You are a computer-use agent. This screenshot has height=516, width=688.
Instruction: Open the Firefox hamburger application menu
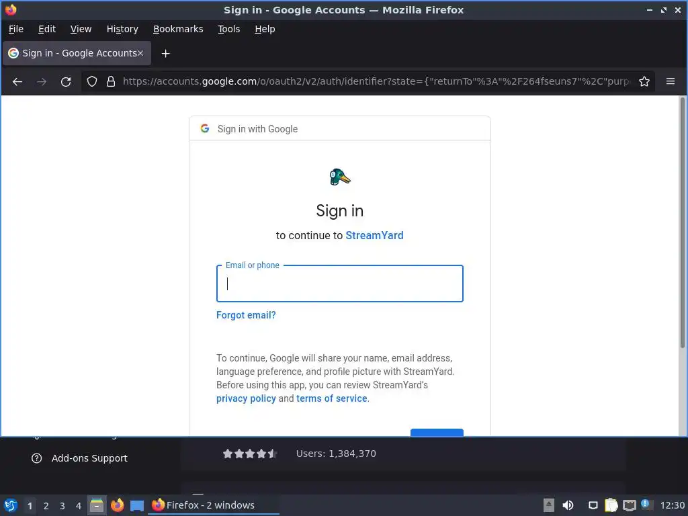pyautogui.click(x=671, y=81)
